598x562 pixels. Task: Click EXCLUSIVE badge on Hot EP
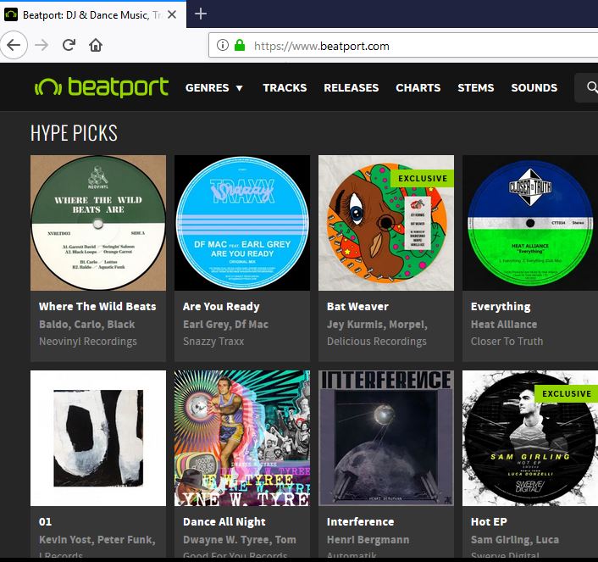click(x=566, y=393)
